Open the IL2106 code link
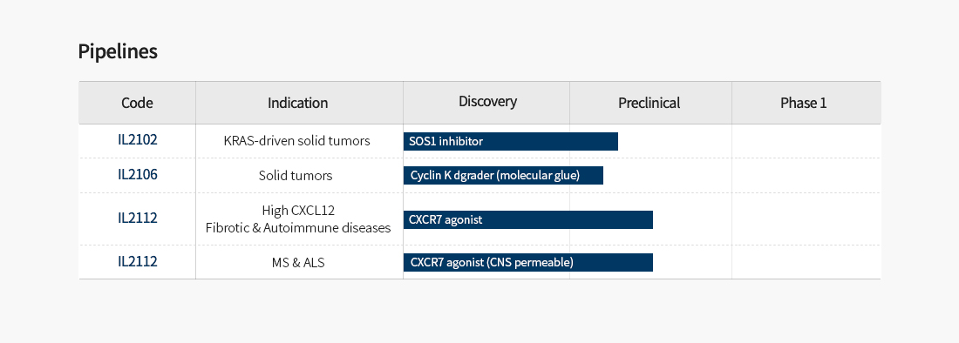The height and width of the screenshot is (343, 959). pyautogui.click(x=137, y=175)
